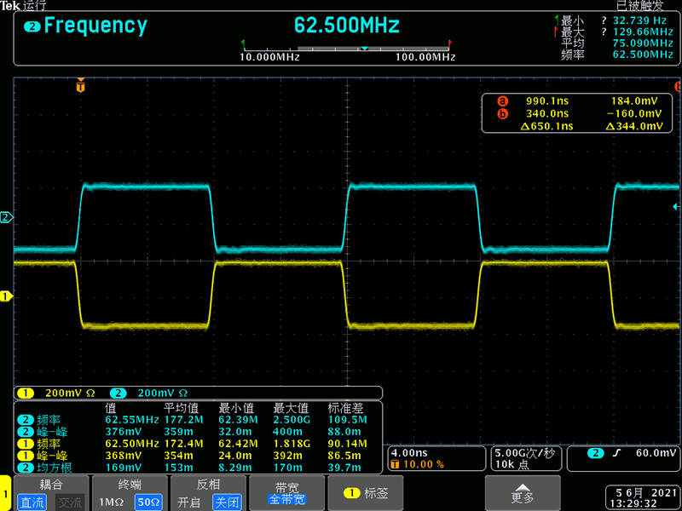Select channel 2 200mV scale badge
The width and height of the screenshot is (682, 511).
(x=118, y=393)
